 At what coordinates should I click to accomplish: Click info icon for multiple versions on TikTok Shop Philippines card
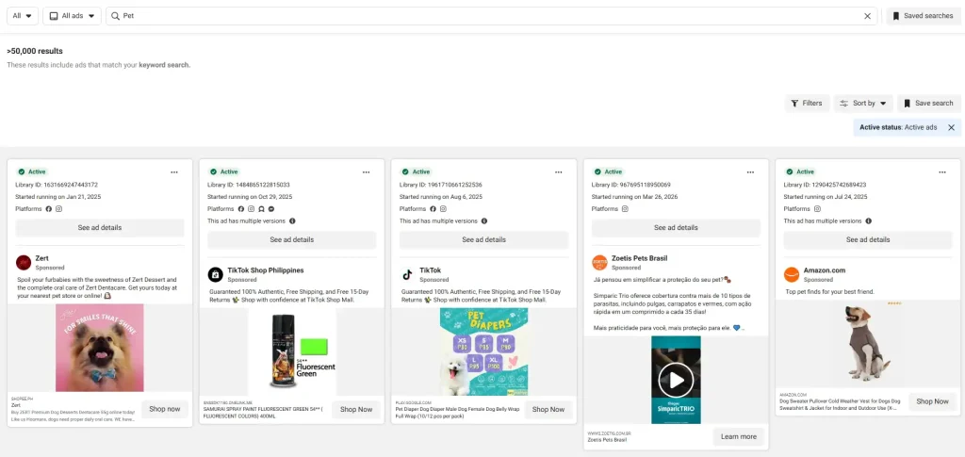tap(292, 220)
